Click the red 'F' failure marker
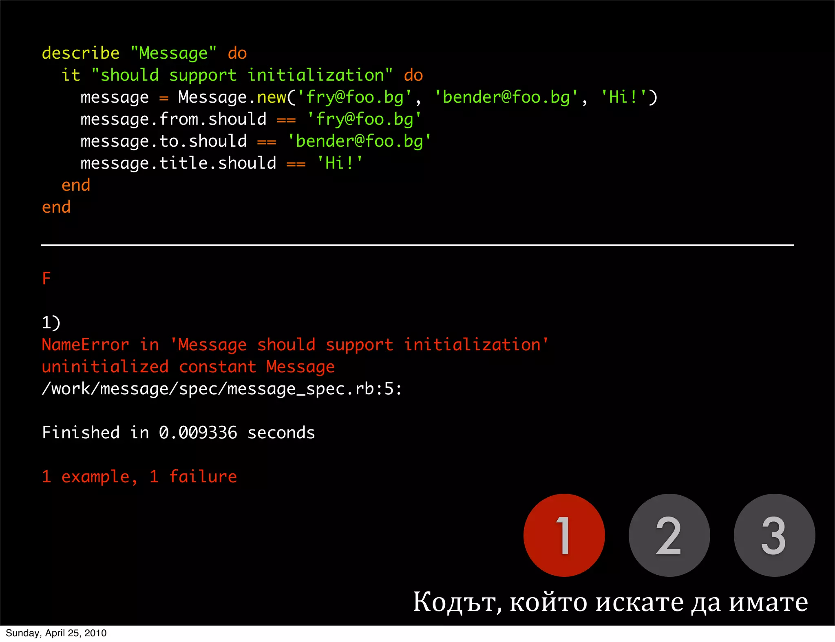835x642 pixels. 46,279
